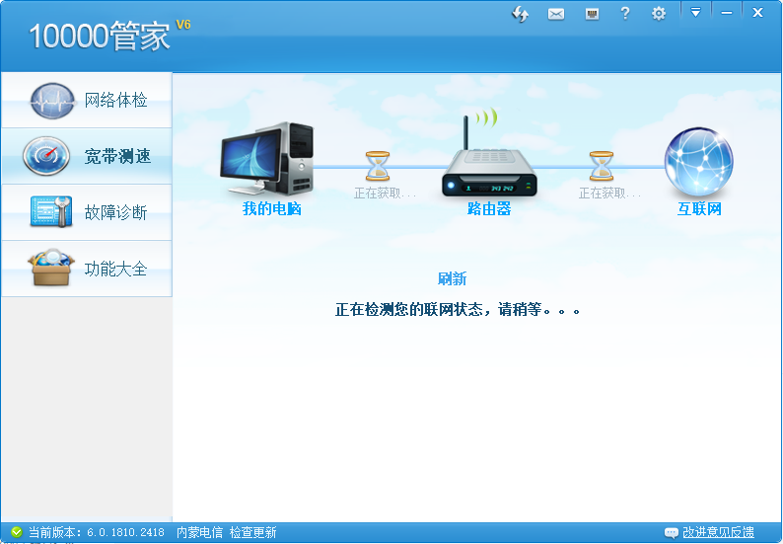Click the green checkmark status icon
Screen dimensions: 783x544
[x=17, y=532]
